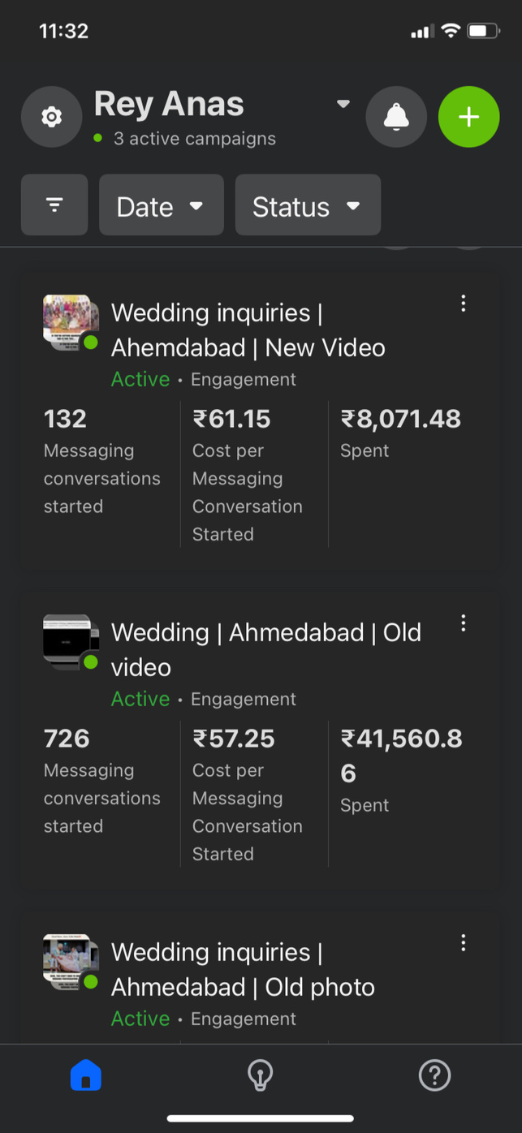Viewport: 522px width, 1133px height.
Task: View the ₹8,071.48 spent metric
Action: tap(400, 420)
